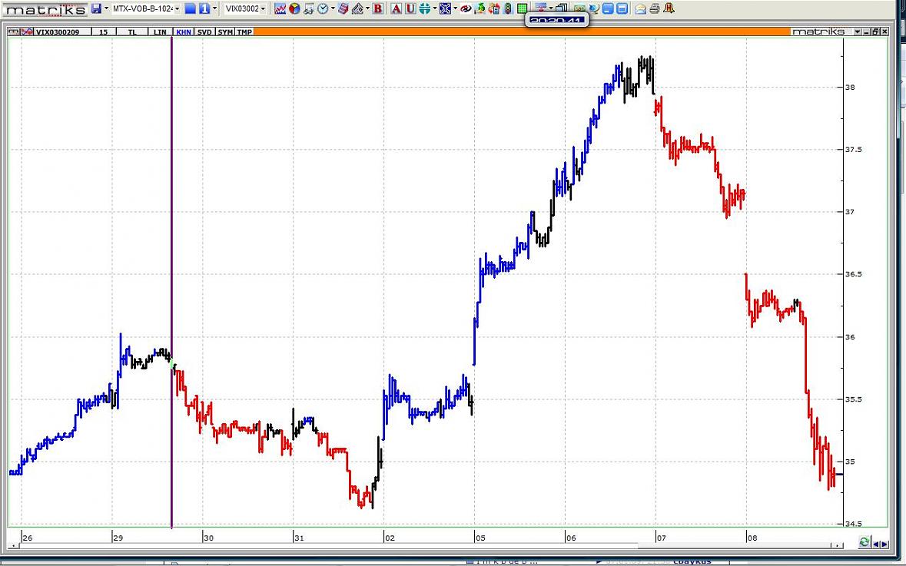Screen dimensions: 906x566
Task: Click the save floppy disk icon
Action: [96, 8]
